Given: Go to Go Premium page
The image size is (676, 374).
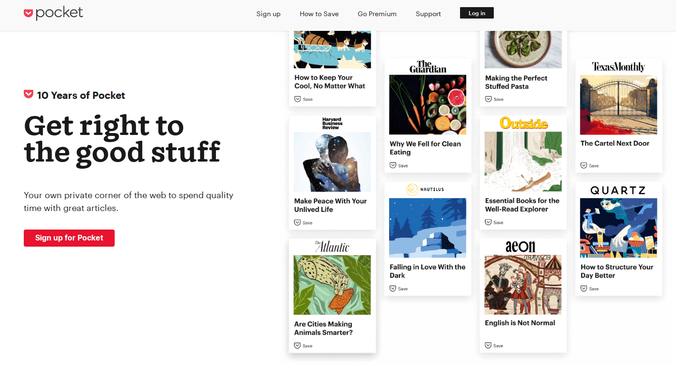Looking at the screenshot, I should (377, 14).
